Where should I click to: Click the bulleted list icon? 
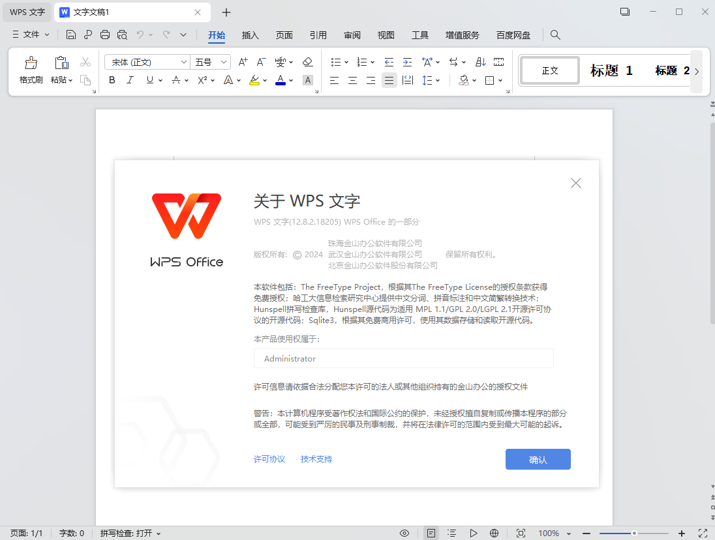tap(336, 62)
